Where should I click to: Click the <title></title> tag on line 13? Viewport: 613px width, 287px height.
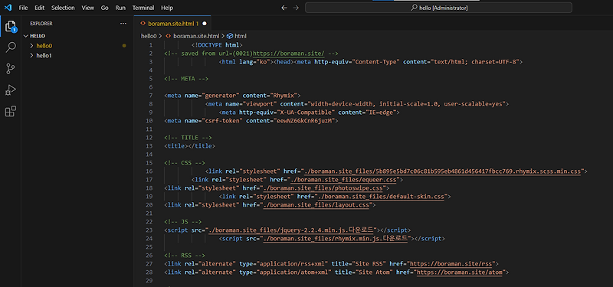coord(189,146)
